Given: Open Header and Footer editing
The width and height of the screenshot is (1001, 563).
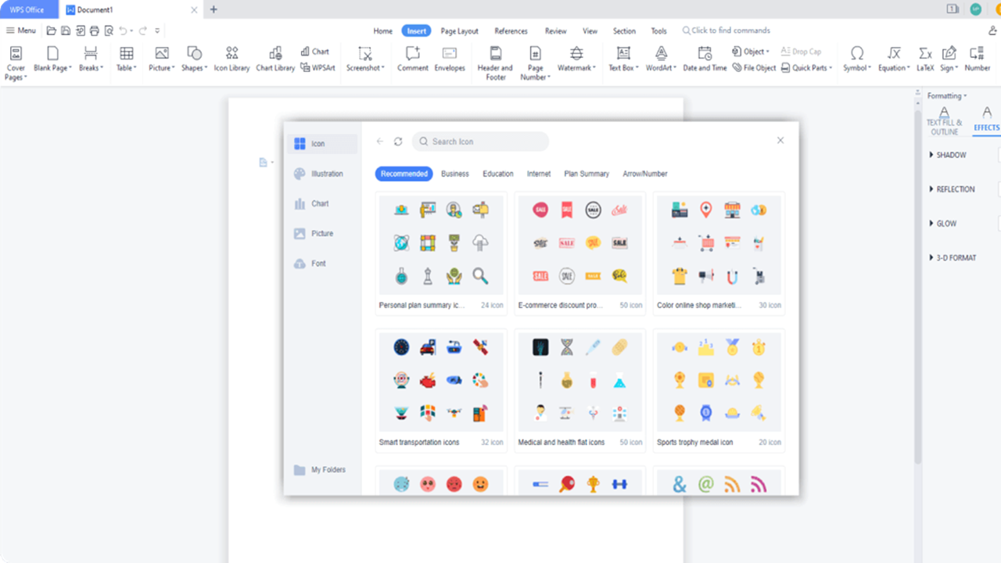Looking at the screenshot, I should click(494, 59).
